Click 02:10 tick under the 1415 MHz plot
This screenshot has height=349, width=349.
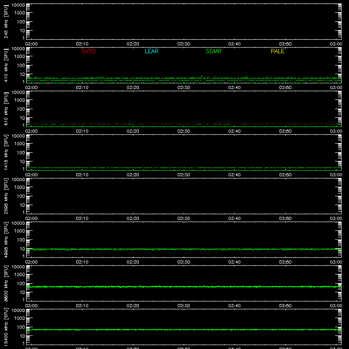point(82,175)
